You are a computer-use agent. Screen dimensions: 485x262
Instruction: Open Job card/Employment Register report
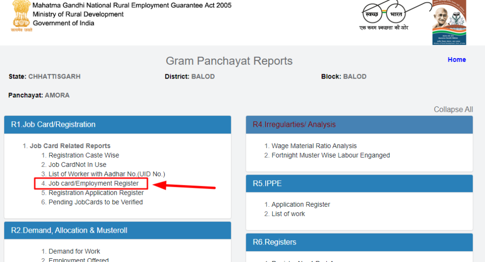[x=93, y=183]
